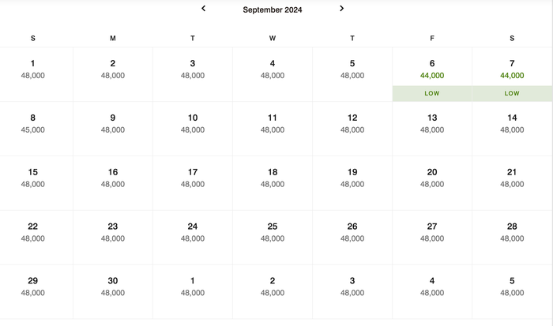Choose October 5 in last row
Viewport: 553px width, 326px height.
coord(512,291)
